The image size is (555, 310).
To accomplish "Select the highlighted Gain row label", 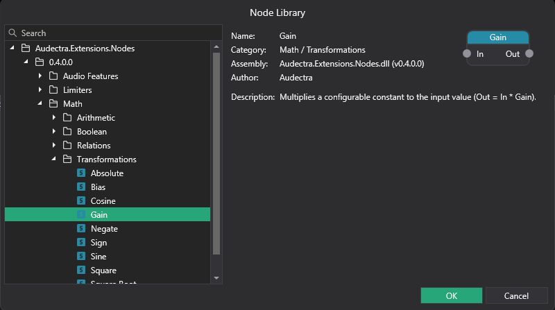I will [x=99, y=215].
